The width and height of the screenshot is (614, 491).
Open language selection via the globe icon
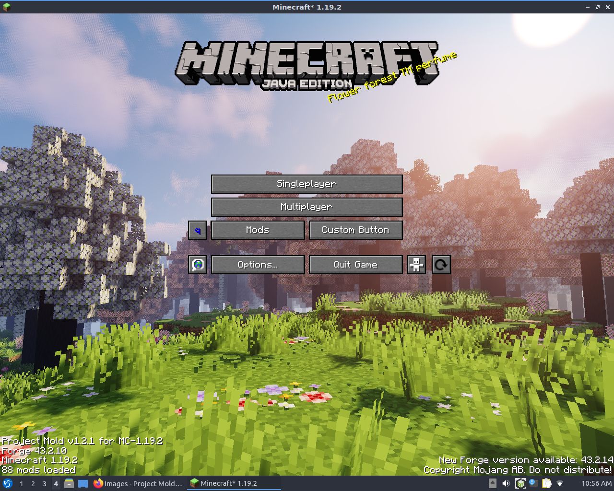click(x=197, y=264)
